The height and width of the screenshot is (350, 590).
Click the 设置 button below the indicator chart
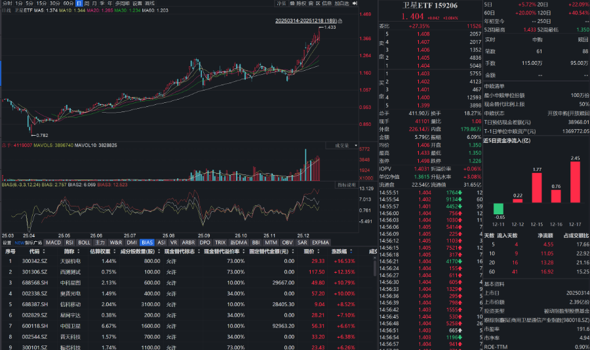(7, 242)
